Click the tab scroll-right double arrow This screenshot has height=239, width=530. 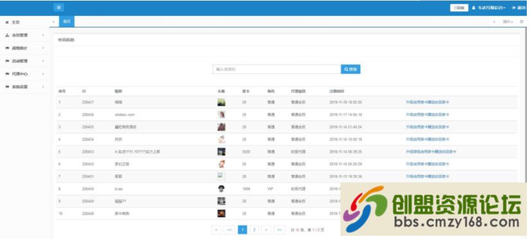[494, 22]
